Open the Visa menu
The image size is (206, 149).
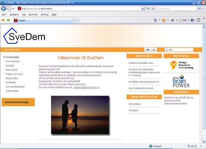[24, 14]
